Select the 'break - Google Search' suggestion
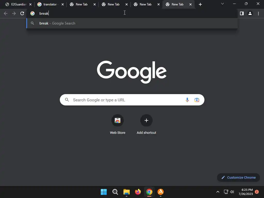The height and width of the screenshot is (198, 264). (132, 23)
